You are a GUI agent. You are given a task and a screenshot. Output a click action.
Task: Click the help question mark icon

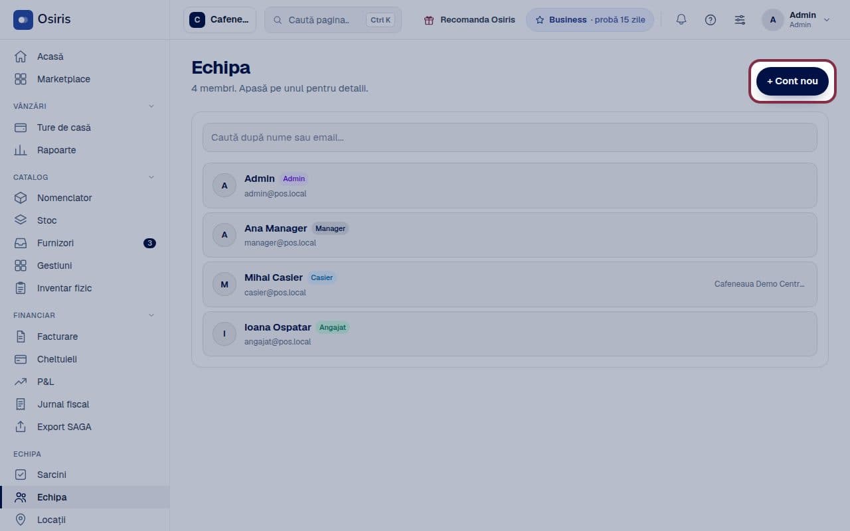(x=711, y=20)
